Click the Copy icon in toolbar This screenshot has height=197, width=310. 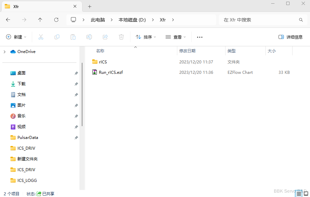pos(57,37)
